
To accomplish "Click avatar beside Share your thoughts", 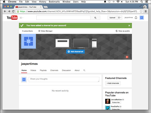I will [24, 79].
